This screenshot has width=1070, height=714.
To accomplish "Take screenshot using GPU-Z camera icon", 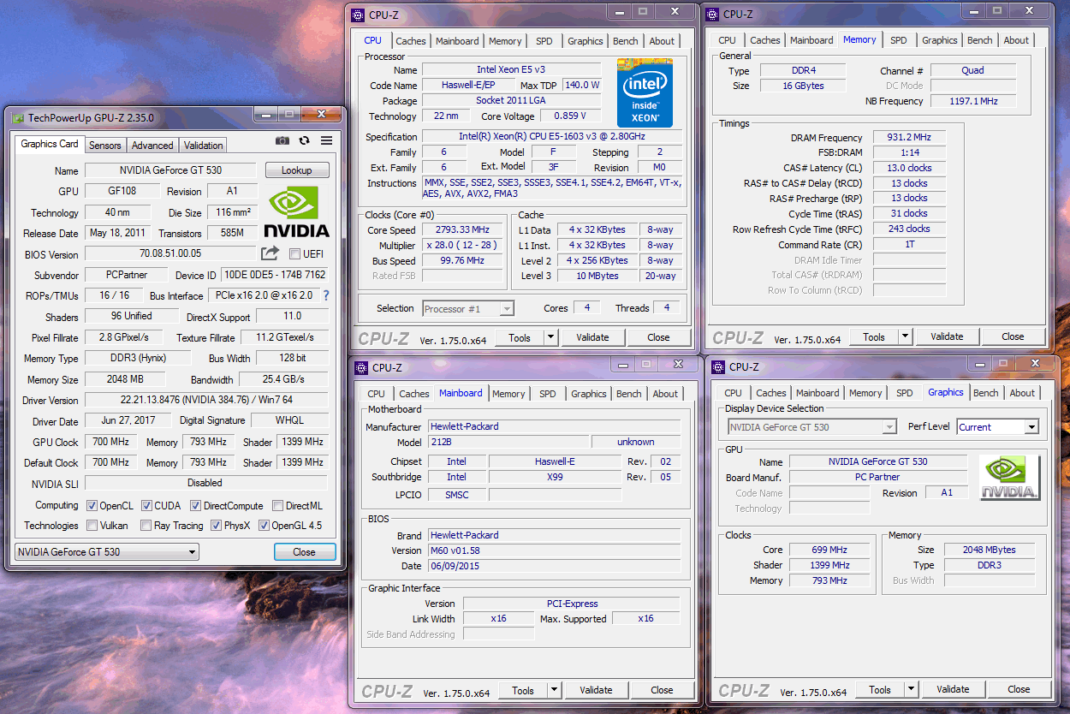I will click(282, 141).
